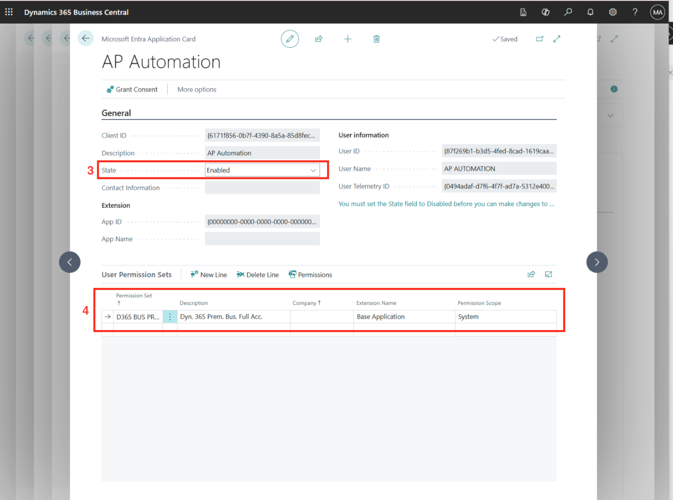Screen dimensions: 673x500
Task: Click the Saved status indicator
Action: tap(505, 39)
